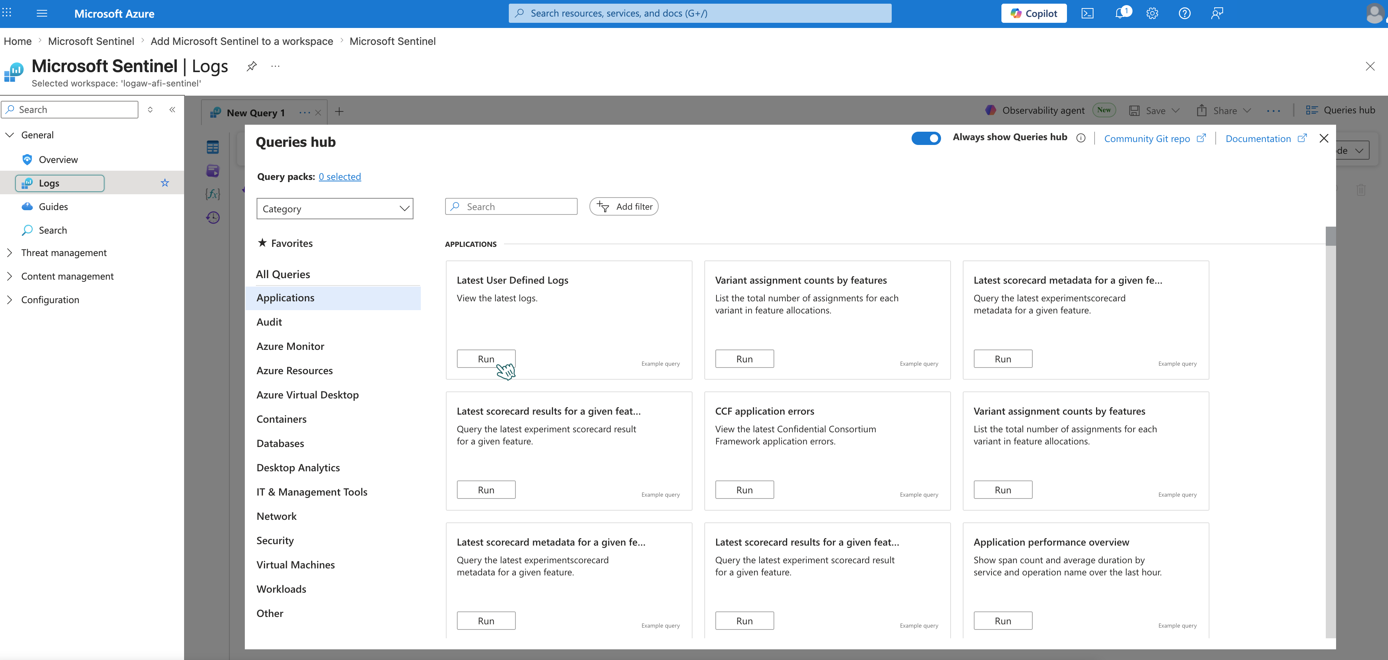The width and height of the screenshot is (1388, 660).
Task: Go to Home breadcrumb
Action: click(18, 42)
